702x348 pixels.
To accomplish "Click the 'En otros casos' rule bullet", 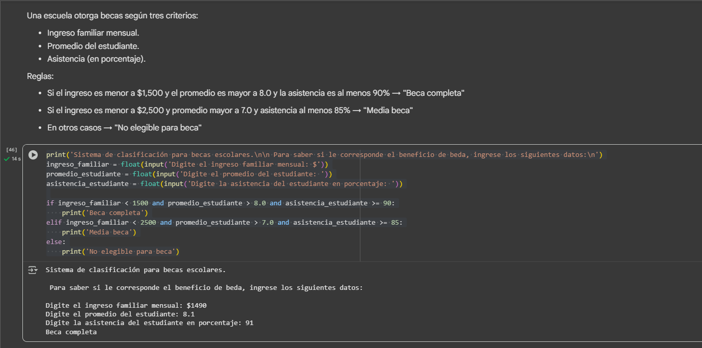I will [x=124, y=128].
